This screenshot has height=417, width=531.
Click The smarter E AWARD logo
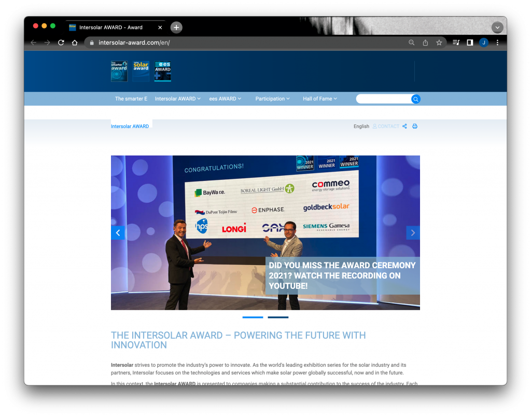119,71
